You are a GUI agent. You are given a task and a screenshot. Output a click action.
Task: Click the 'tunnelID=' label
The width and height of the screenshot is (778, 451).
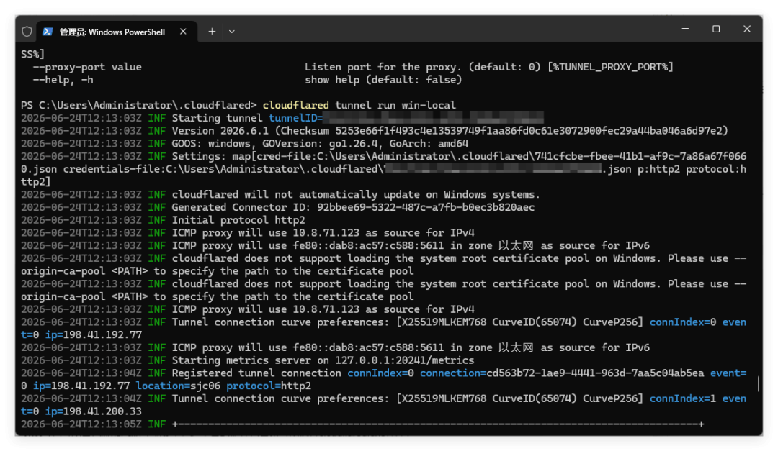pyautogui.click(x=296, y=118)
